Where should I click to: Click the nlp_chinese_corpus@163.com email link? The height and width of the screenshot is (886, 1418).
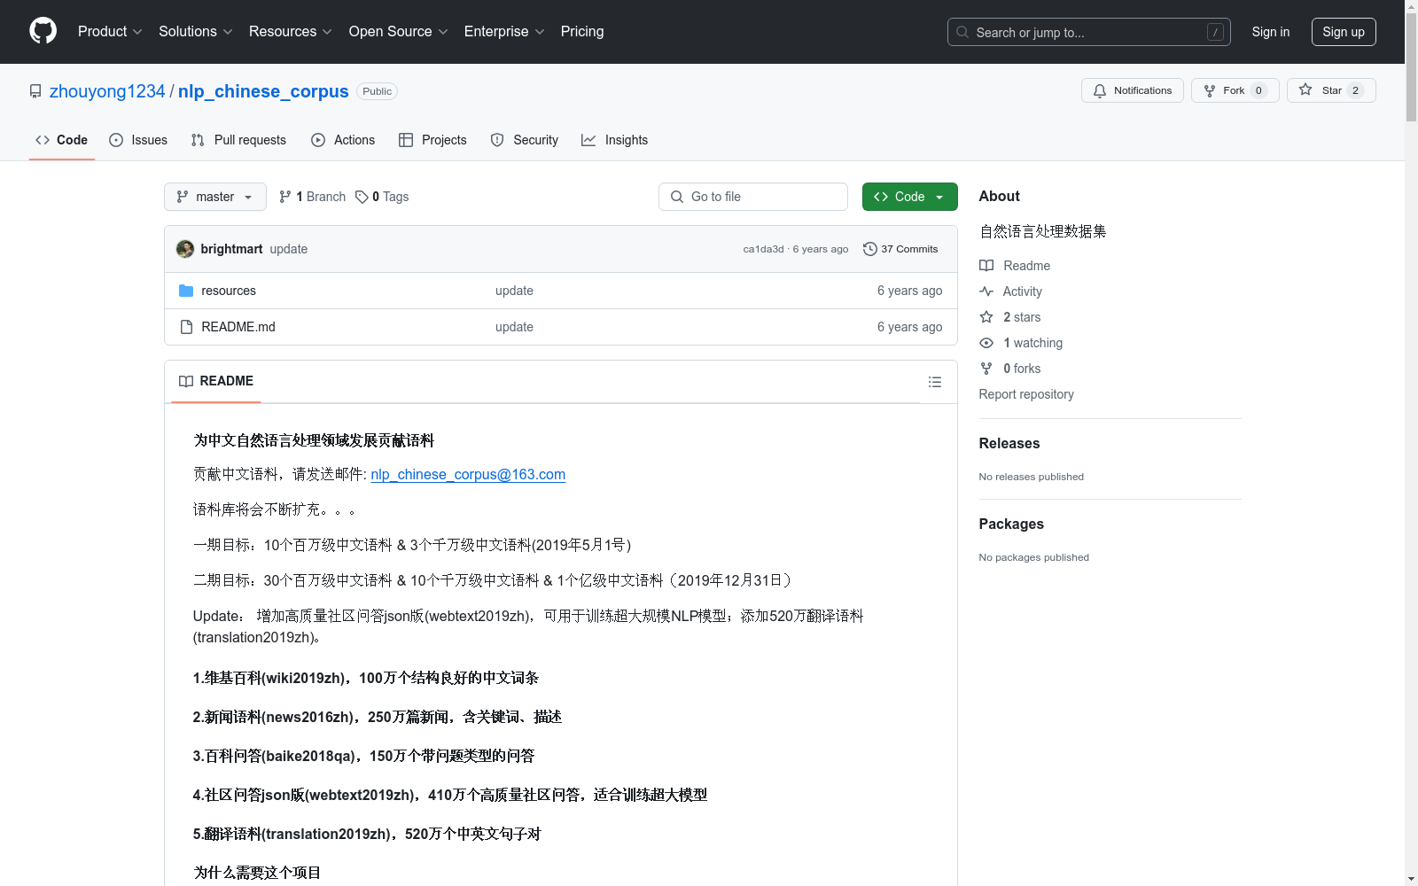(468, 474)
